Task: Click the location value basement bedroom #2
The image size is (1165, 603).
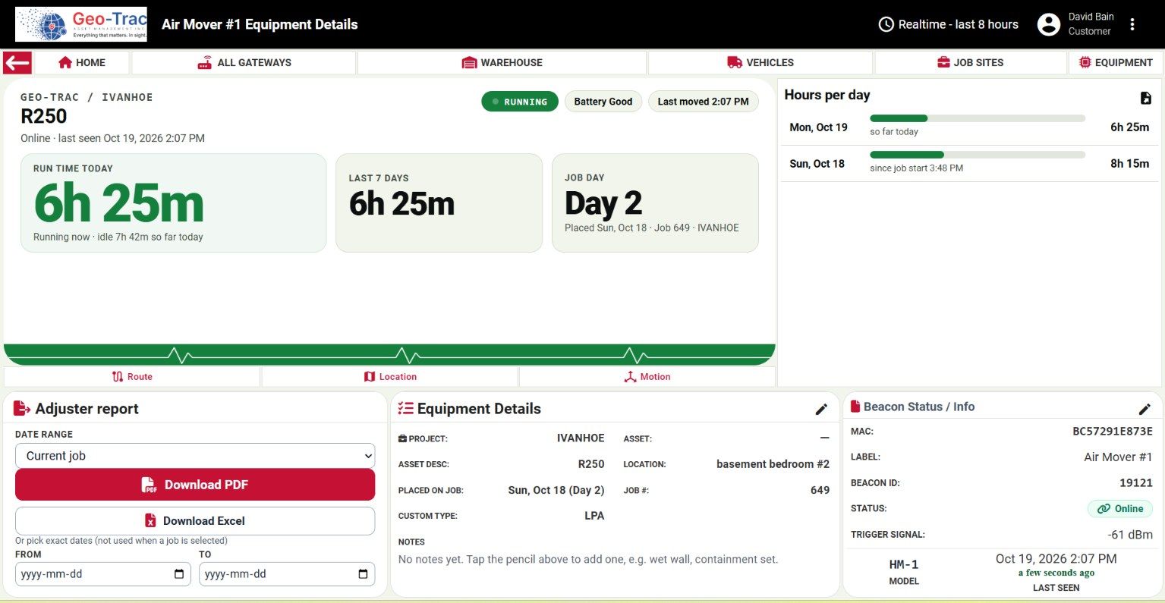Action: click(x=773, y=464)
